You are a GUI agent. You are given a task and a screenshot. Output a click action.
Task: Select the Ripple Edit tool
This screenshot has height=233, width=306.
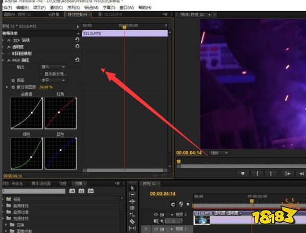(132, 201)
